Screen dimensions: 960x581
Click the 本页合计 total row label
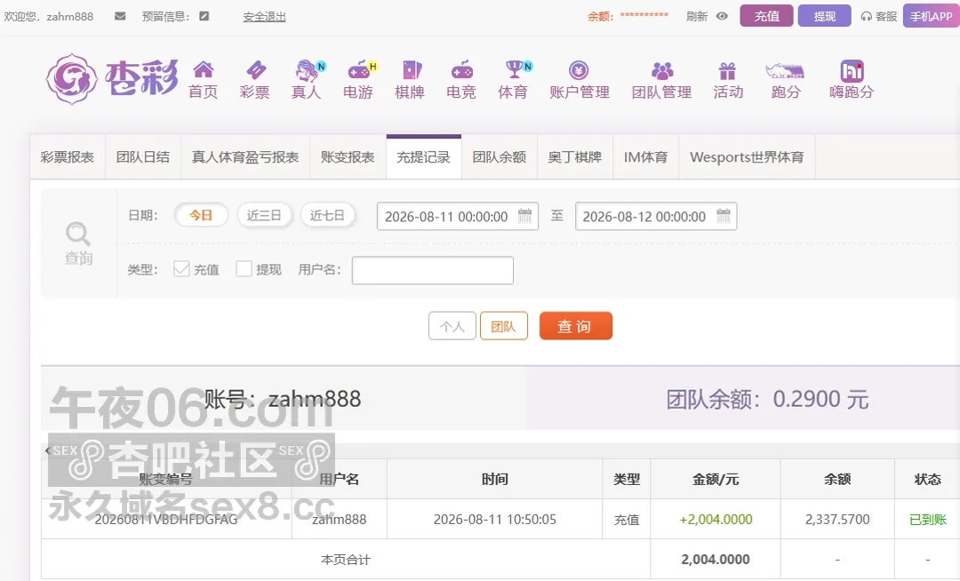tap(346, 559)
